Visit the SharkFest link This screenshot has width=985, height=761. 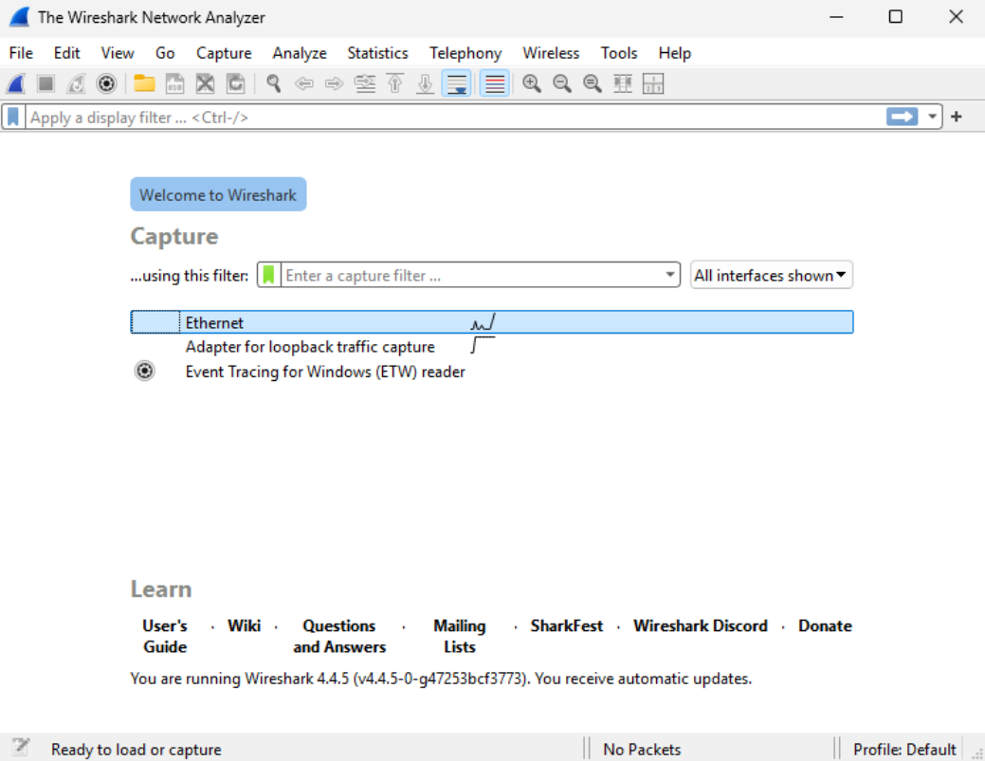pos(567,625)
